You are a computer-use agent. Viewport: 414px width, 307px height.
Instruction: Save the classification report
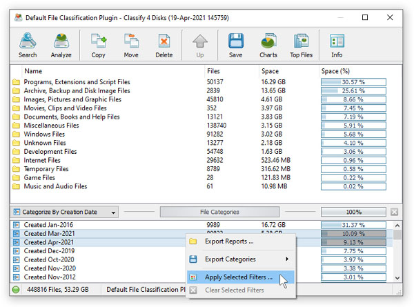click(x=235, y=45)
